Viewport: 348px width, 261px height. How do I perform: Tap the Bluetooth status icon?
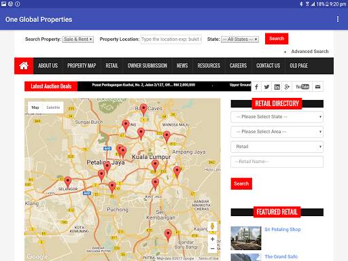[301, 4]
